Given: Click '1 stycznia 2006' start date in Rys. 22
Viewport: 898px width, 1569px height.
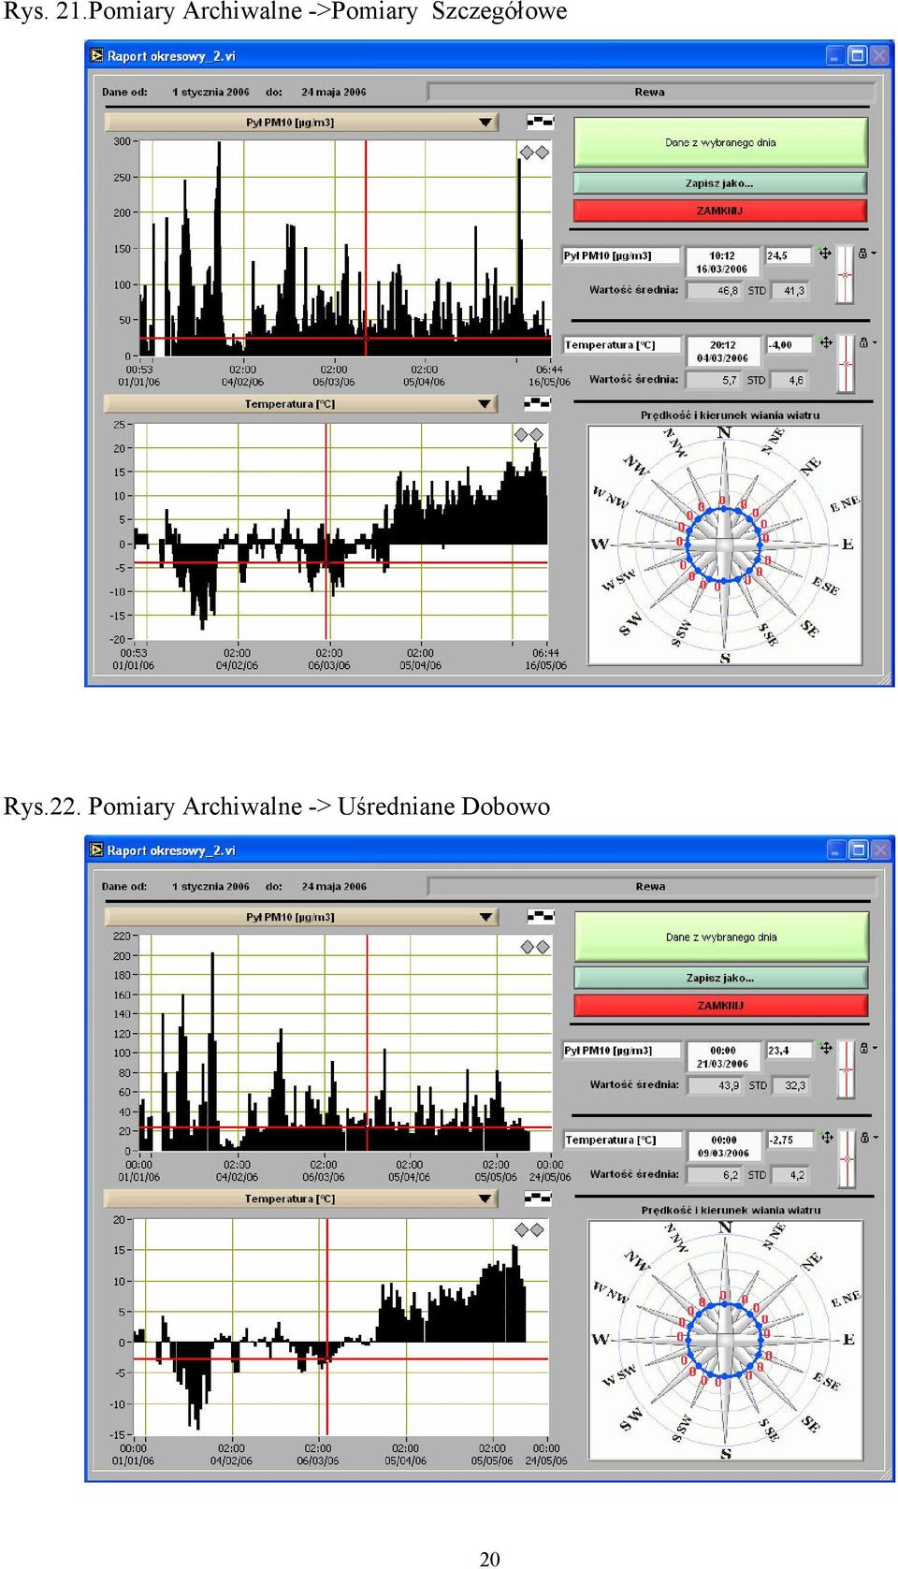Looking at the screenshot, I should tap(210, 886).
